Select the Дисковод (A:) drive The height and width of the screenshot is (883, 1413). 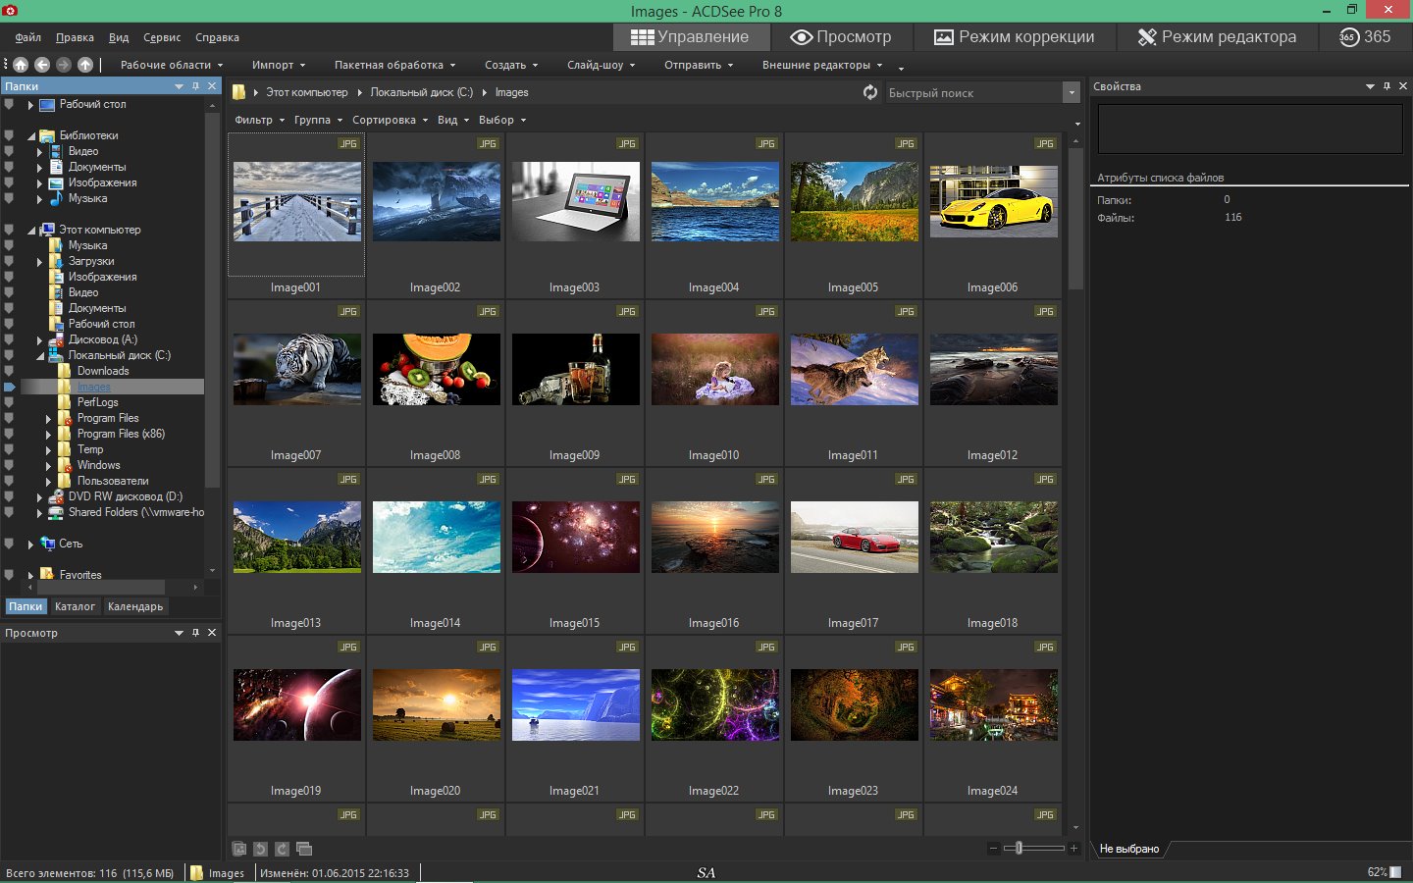[102, 339]
